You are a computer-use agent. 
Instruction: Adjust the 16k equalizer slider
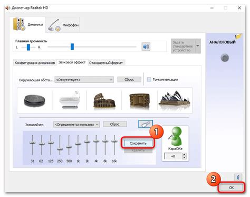(x=114, y=141)
